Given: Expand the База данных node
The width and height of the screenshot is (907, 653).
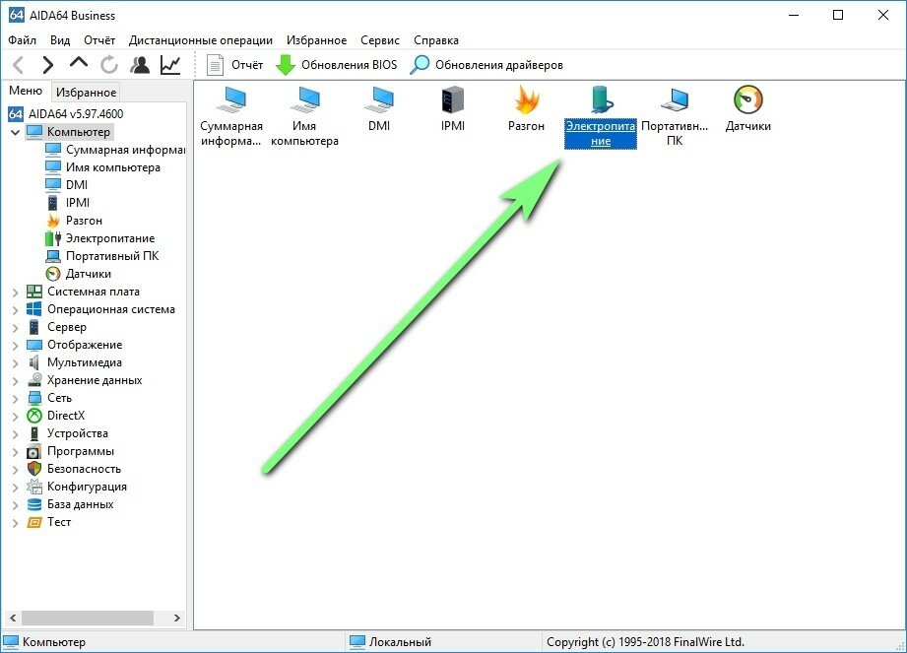Looking at the screenshot, I should pos(16,505).
